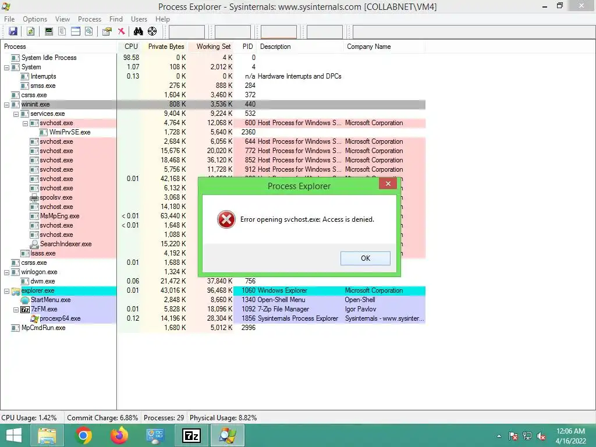Click the red X Kill Process icon
This screenshot has width=596, height=447.
[121, 31]
